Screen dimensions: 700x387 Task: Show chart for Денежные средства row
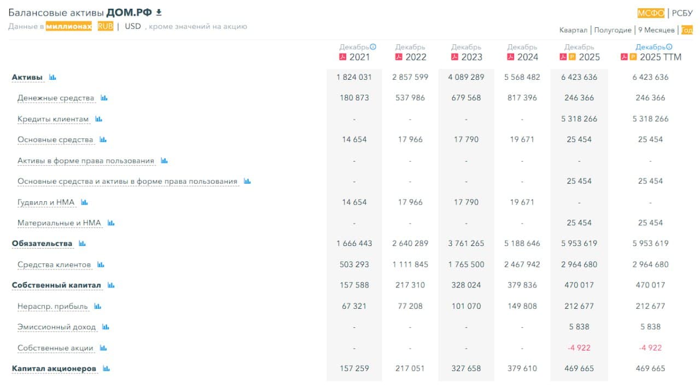(104, 98)
